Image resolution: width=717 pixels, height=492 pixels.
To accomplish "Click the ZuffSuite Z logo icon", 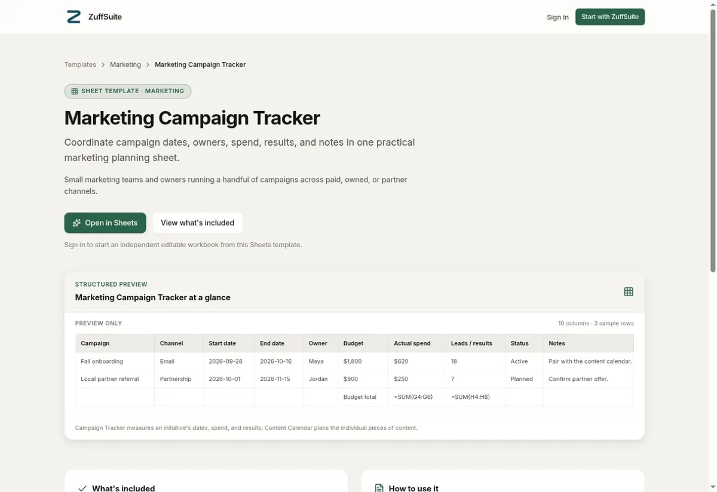I will [73, 17].
